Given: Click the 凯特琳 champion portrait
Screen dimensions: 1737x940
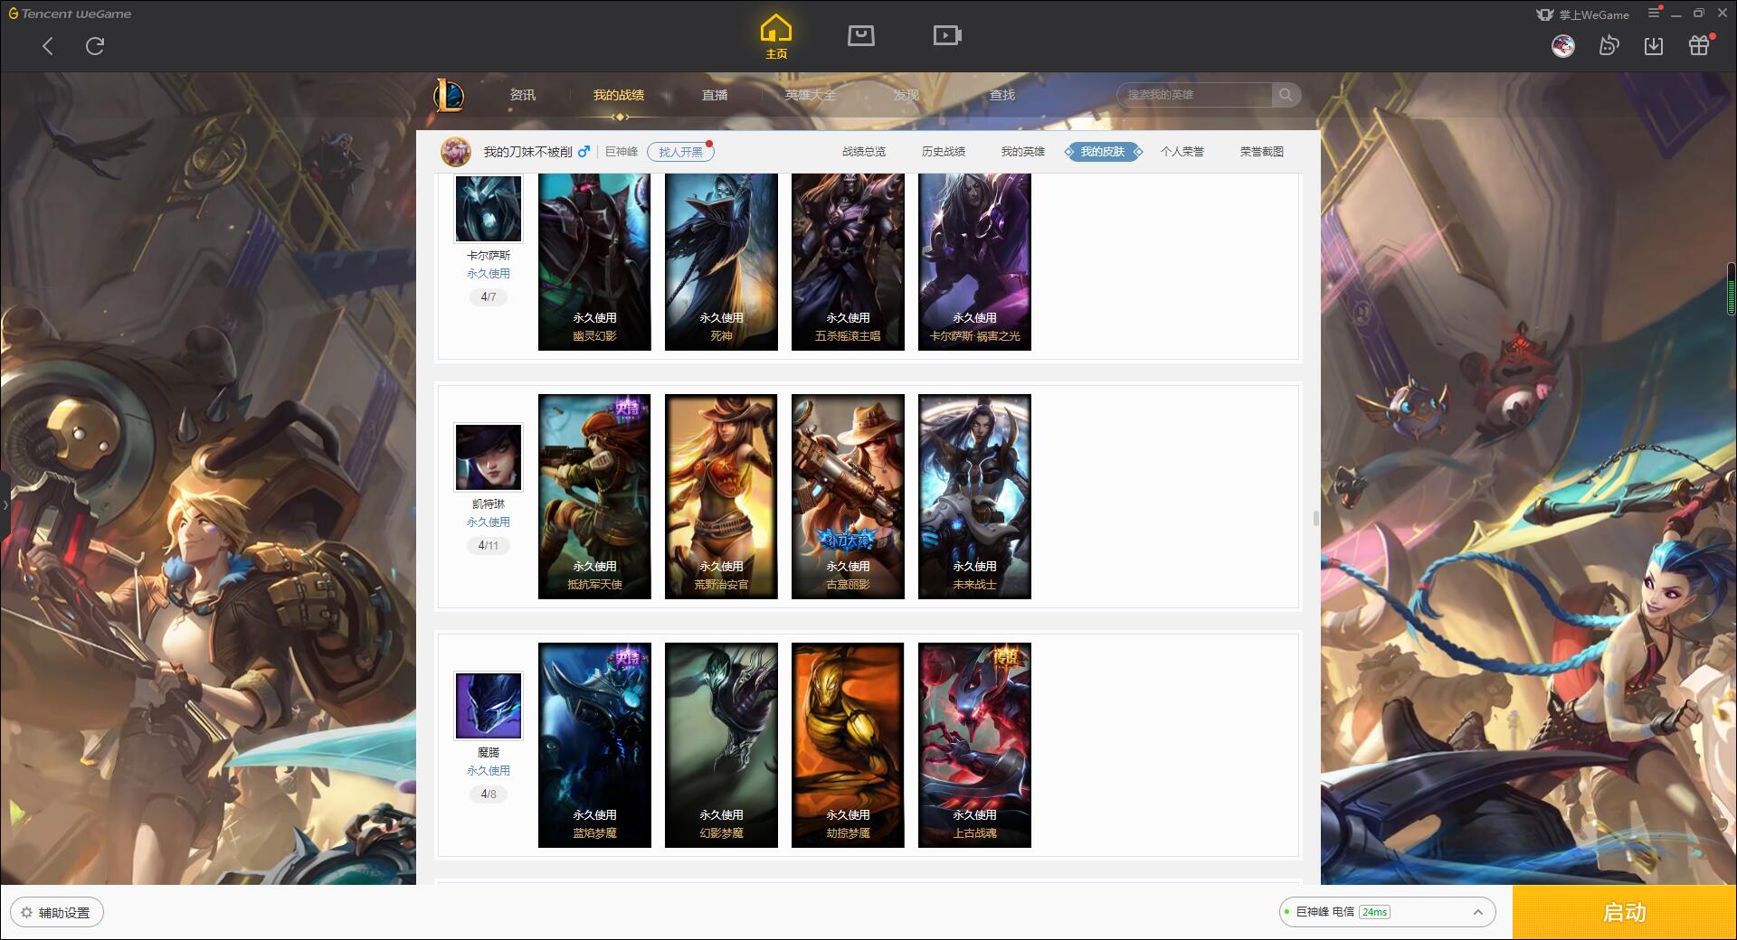Looking at the screenshot, I should tap(489, 457).
